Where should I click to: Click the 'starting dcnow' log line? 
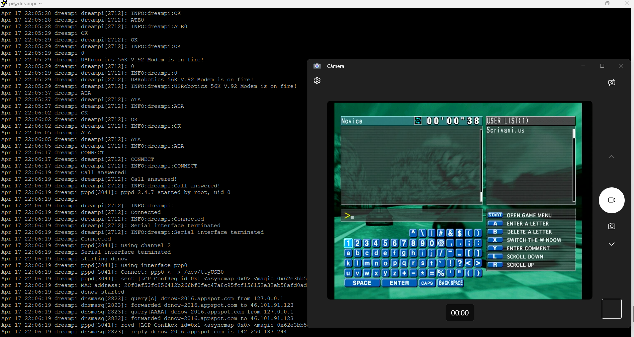[64, 259]
